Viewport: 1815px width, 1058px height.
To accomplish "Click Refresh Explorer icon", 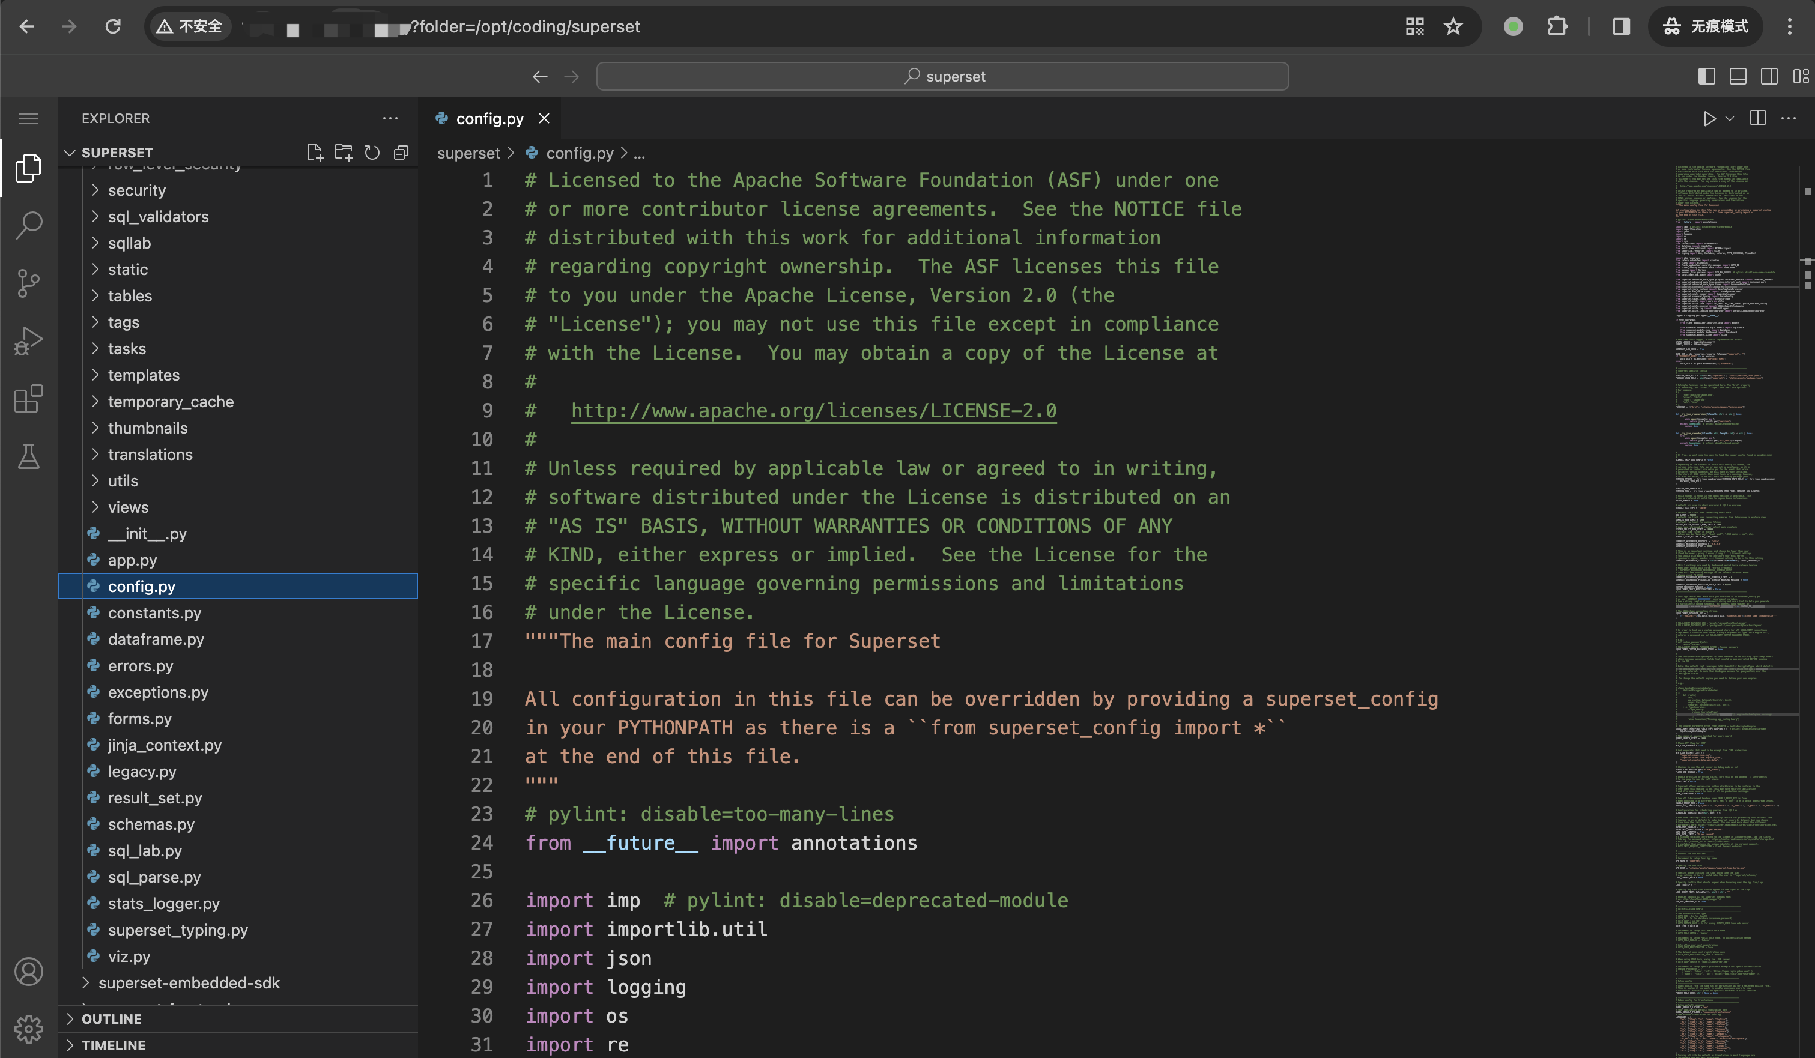I will click(x=372, y=153).
